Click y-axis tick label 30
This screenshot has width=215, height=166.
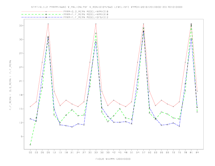coord(21,39)
